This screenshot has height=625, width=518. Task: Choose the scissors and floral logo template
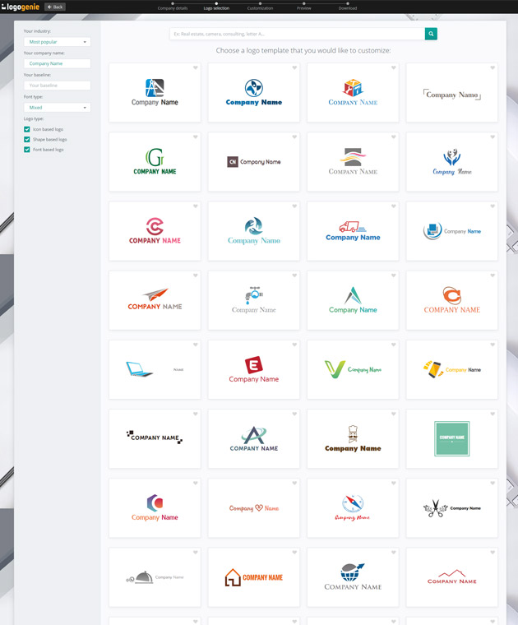452,508
